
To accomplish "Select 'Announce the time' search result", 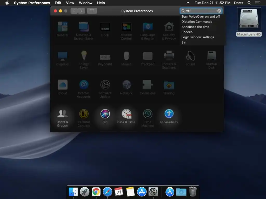I will [x=195, y=27].
